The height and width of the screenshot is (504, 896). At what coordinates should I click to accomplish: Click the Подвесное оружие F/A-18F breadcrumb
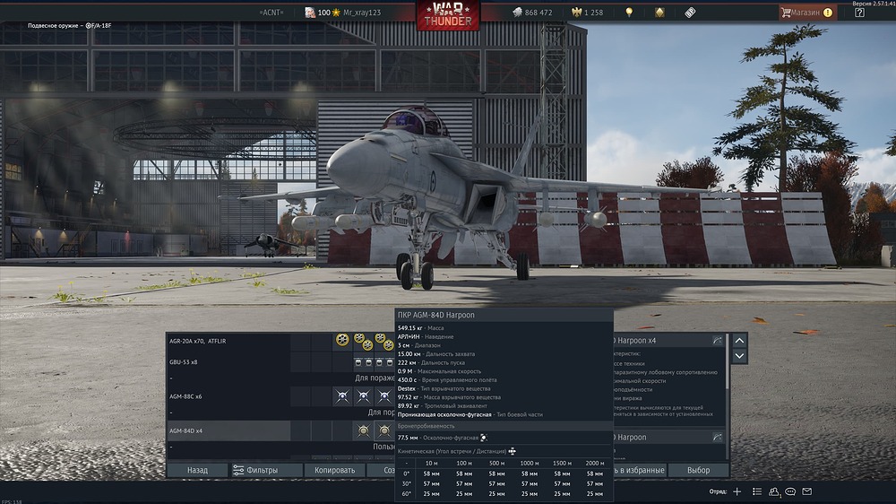[70, 26]
